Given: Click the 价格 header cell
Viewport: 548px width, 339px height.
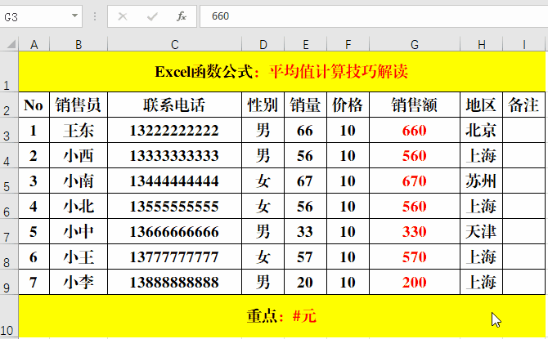Looking at the screenshot, I should pos(348,105).
